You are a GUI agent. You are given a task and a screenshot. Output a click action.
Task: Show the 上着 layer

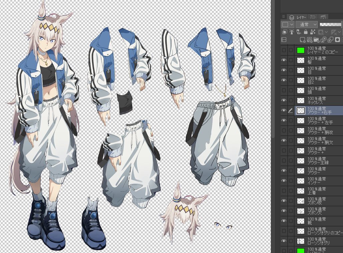284,191
